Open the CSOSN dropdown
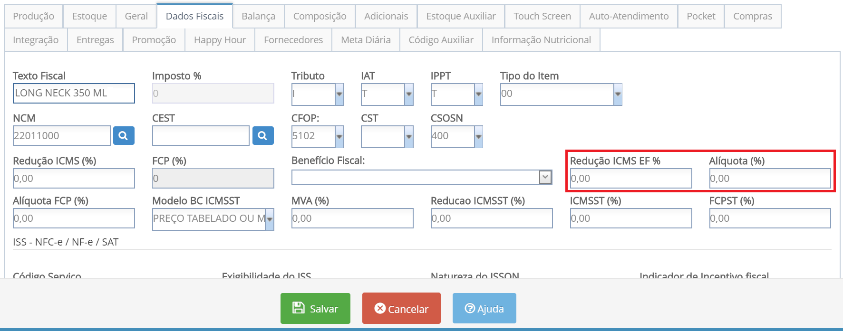 478,137
